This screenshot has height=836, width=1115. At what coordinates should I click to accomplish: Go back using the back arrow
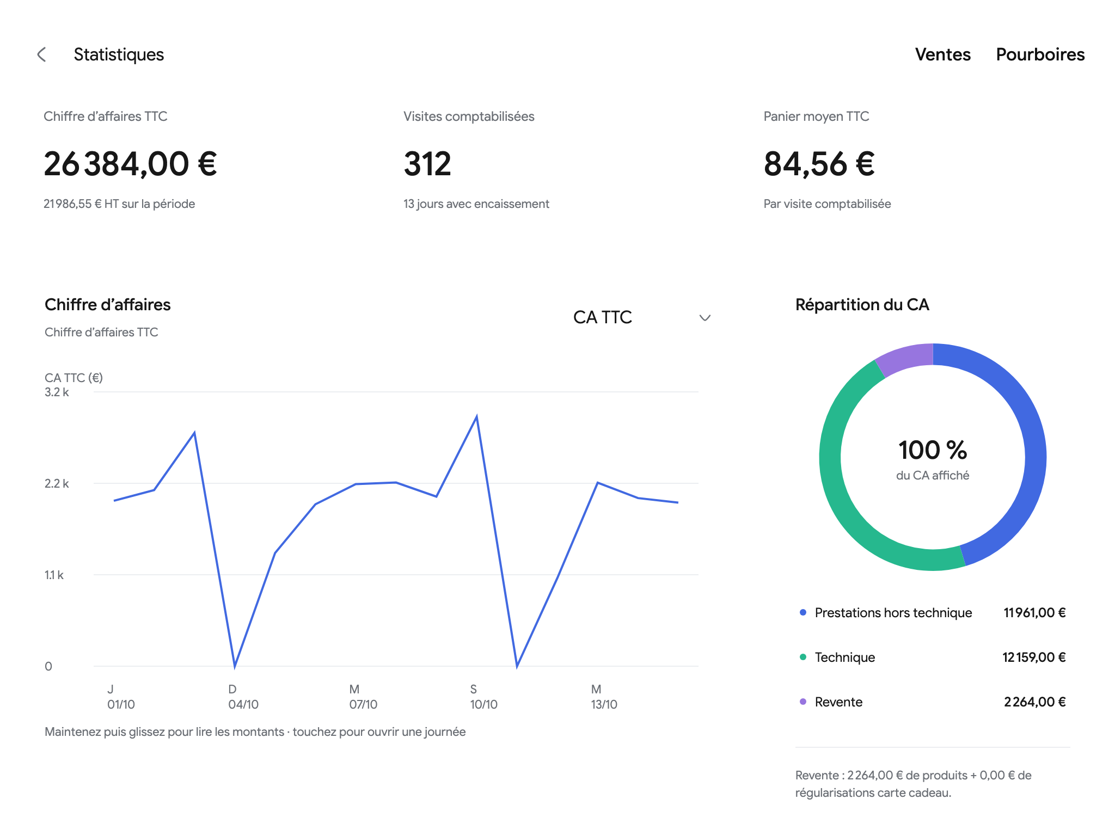point(41,54)
